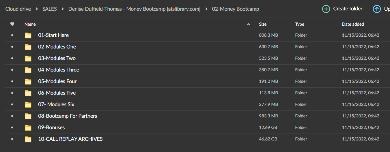This screenshot has width=390, height=152.
Task: Click the sort arrow in Name column
Action: tap(249, 25)
